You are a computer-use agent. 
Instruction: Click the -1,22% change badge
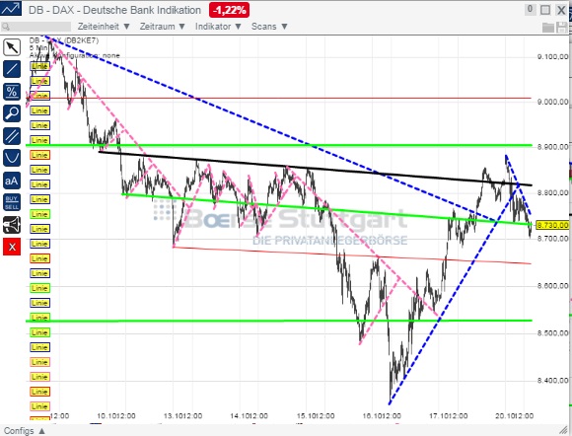(229, 10)
